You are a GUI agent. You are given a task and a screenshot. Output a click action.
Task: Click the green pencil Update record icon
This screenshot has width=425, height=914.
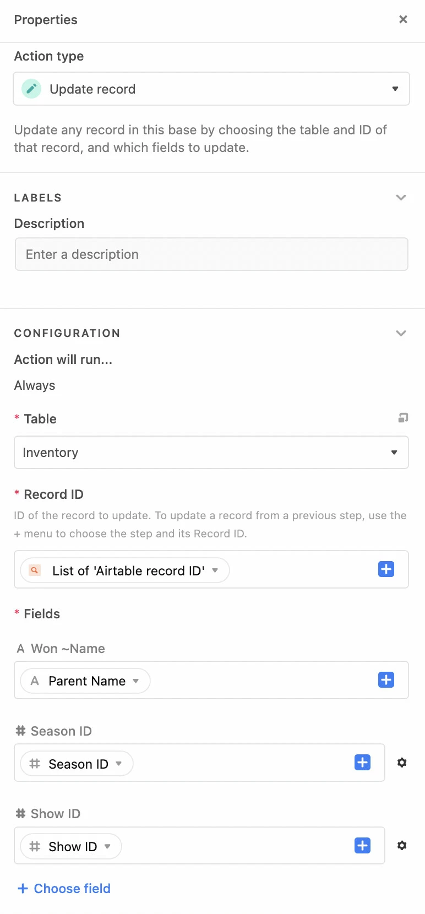pyautogui.click(x=31, y=89)
